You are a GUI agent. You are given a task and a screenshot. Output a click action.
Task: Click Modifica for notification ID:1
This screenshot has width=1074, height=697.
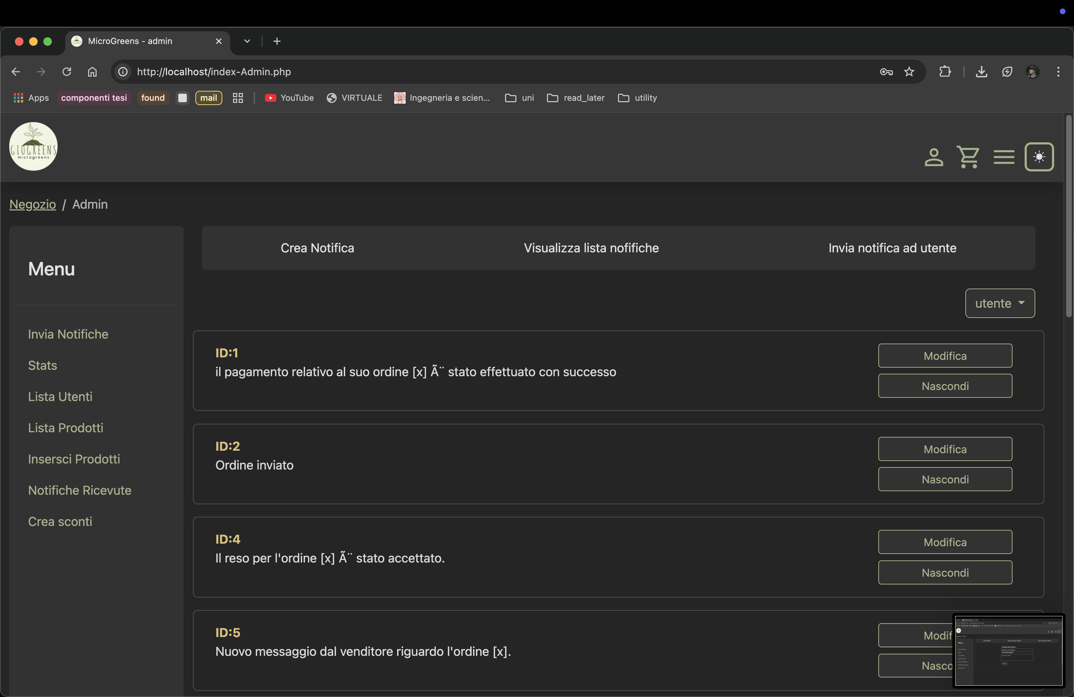(x=944, y=356)
